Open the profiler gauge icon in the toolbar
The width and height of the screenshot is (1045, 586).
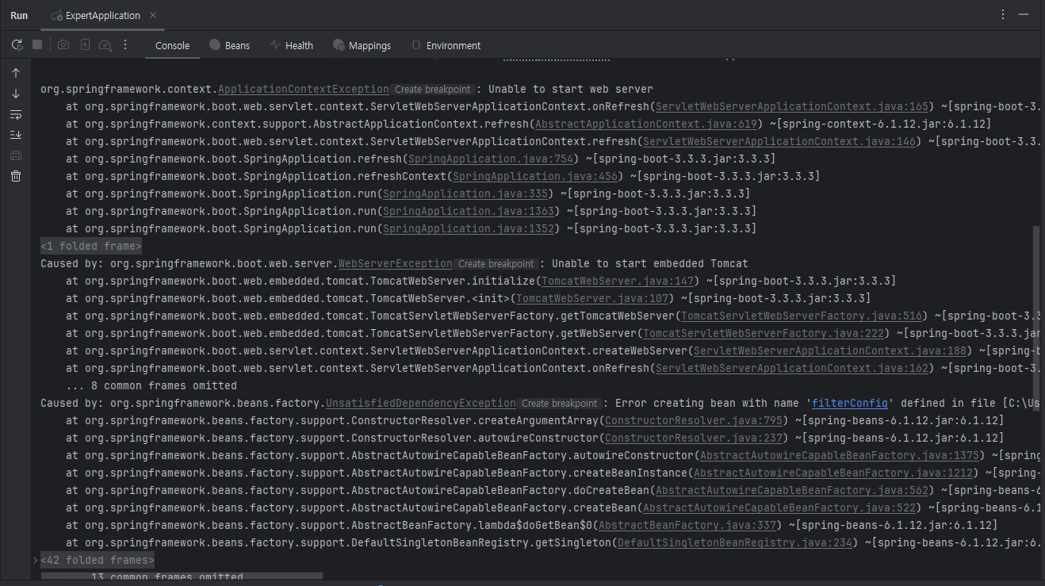pos(105,45)
